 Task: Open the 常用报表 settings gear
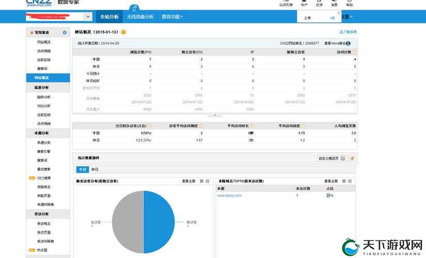pyautogui.click(x=65, y=33)
